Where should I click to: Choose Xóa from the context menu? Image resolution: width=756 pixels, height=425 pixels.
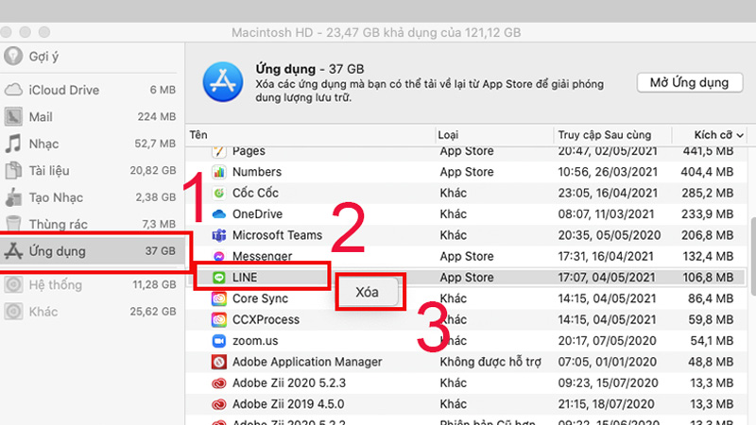(x=368, y=292)
